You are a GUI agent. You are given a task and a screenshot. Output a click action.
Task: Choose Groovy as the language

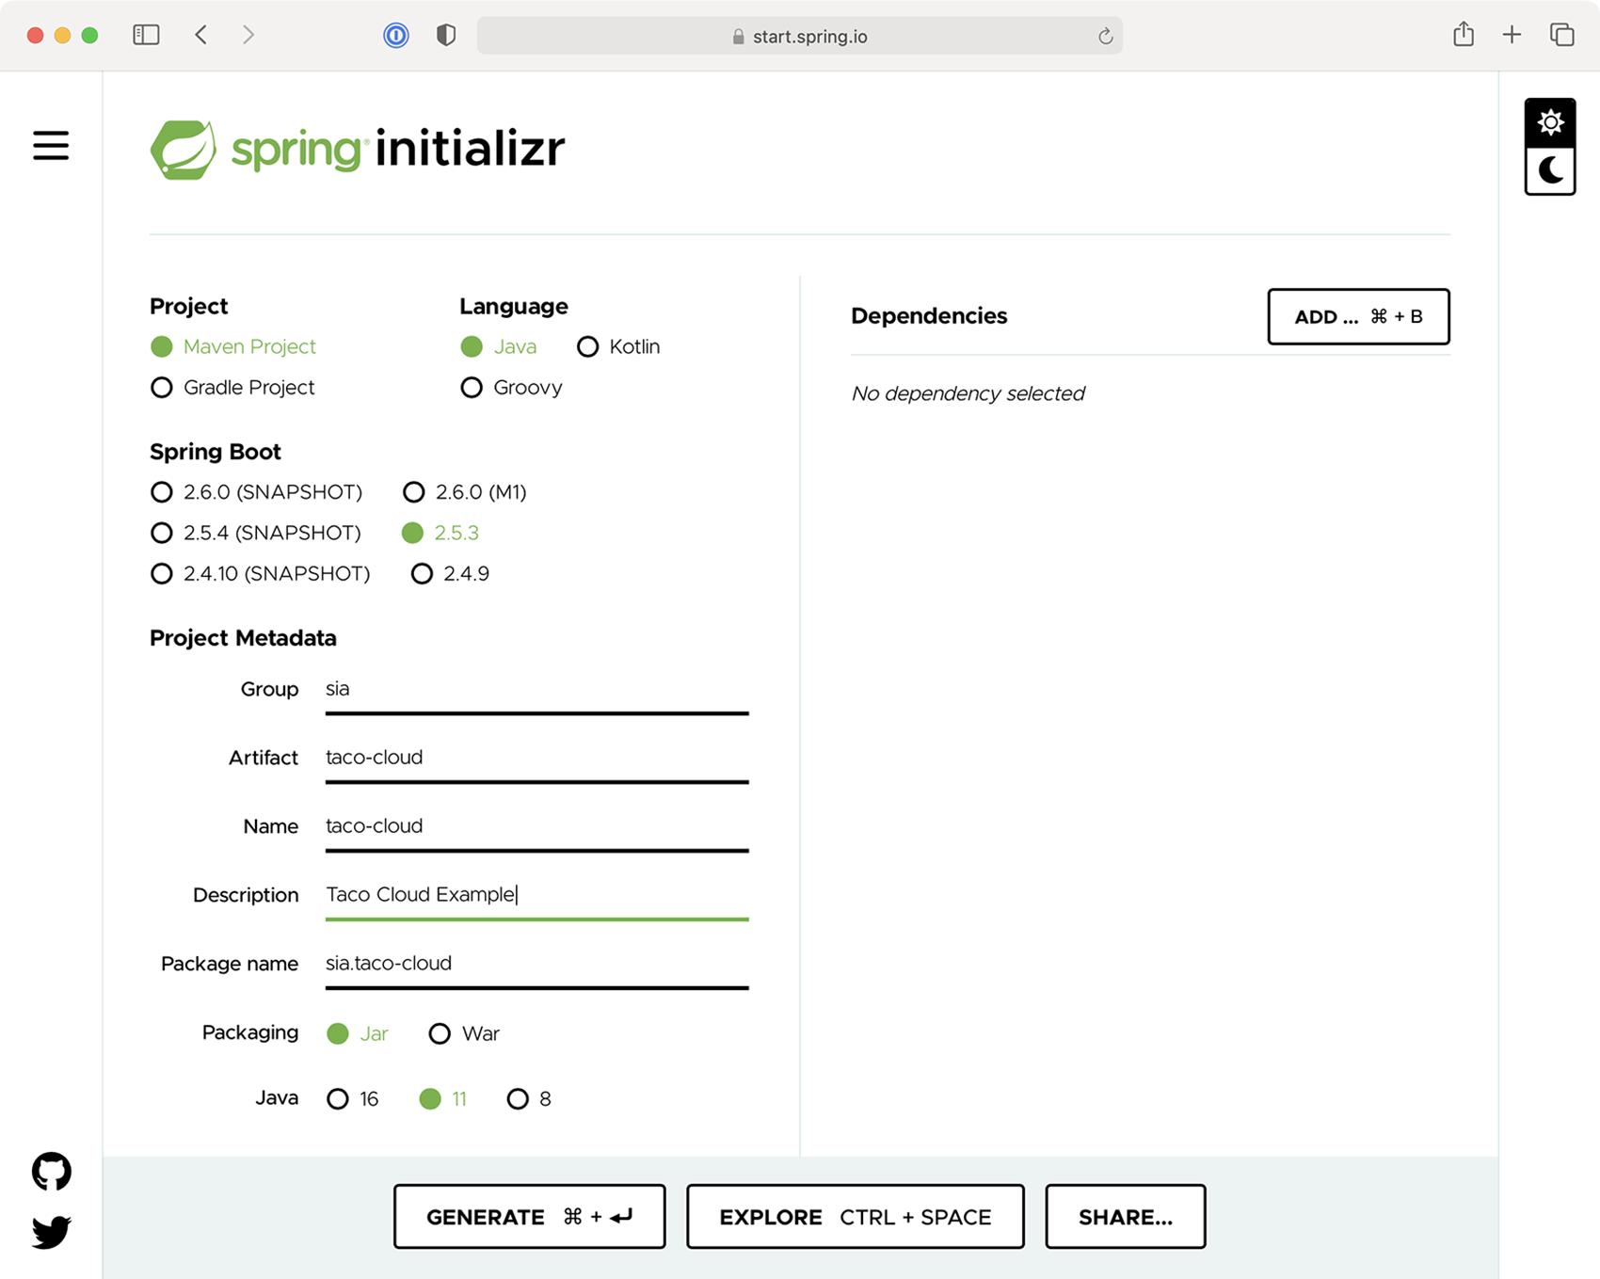511,387
